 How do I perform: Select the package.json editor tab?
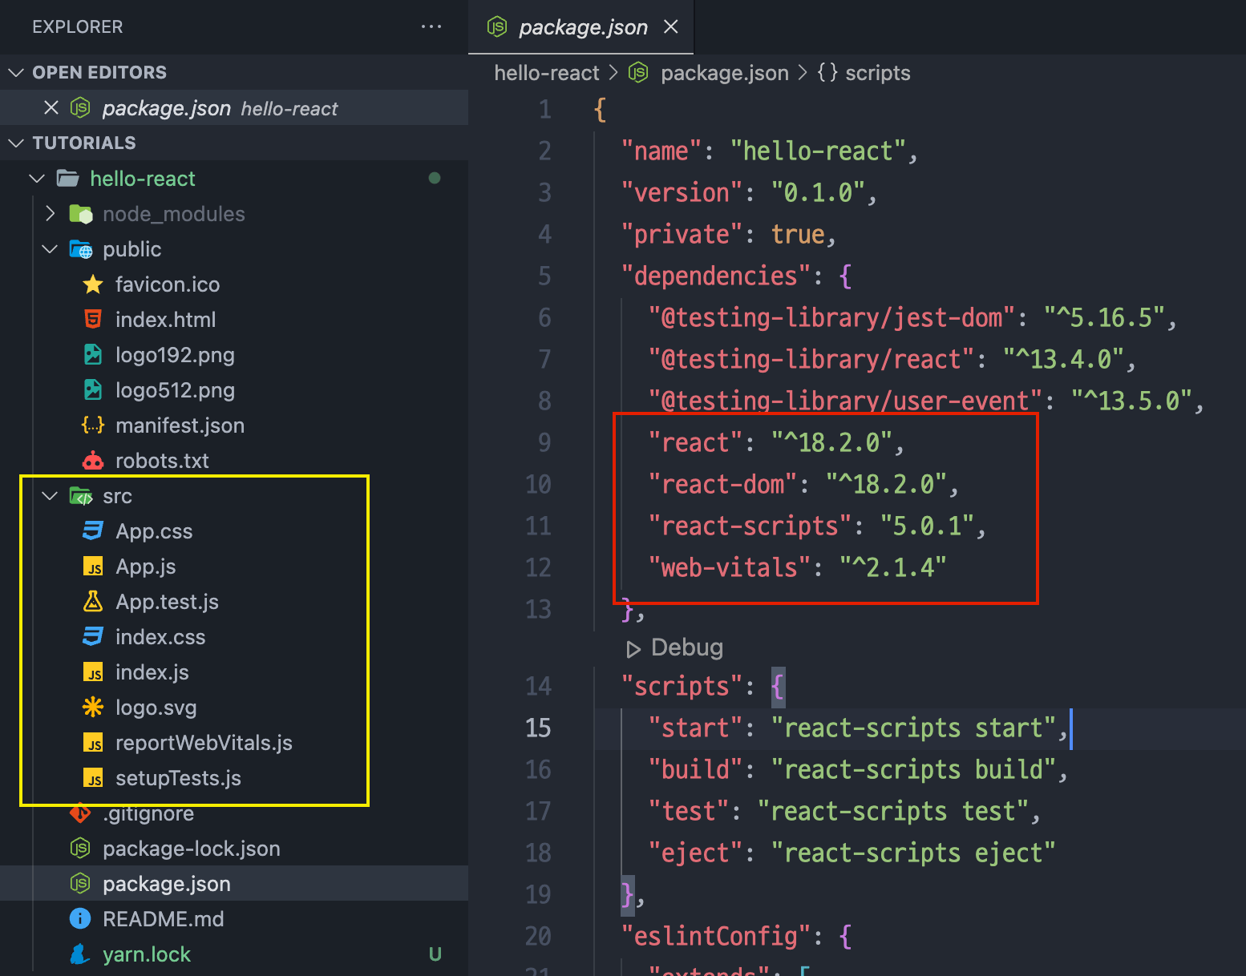(x=582, y=27)
